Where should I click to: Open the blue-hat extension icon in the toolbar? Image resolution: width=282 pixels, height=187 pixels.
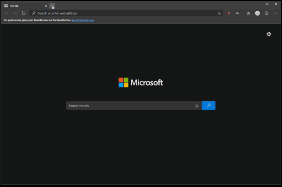click(237, 13)
